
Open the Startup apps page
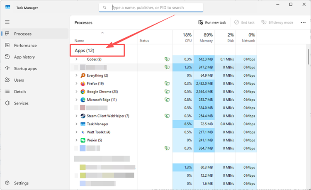pos(35,68)
